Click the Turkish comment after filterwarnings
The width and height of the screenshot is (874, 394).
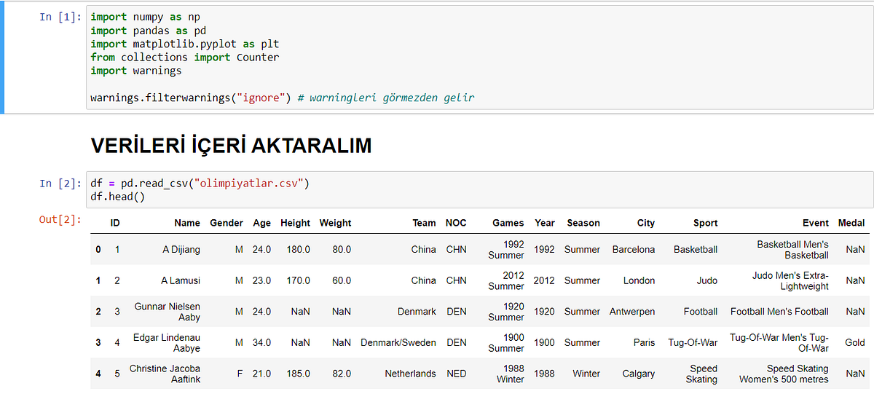coord(386,98)
